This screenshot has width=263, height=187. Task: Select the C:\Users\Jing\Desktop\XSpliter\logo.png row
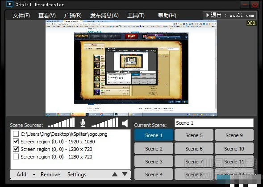71,134
